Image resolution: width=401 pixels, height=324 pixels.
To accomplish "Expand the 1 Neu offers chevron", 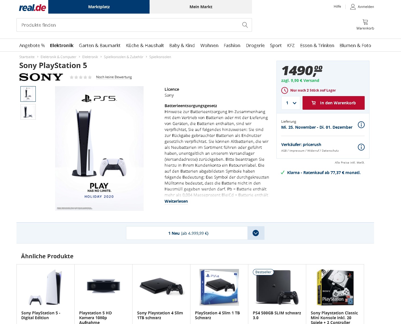I will point(256,233).
